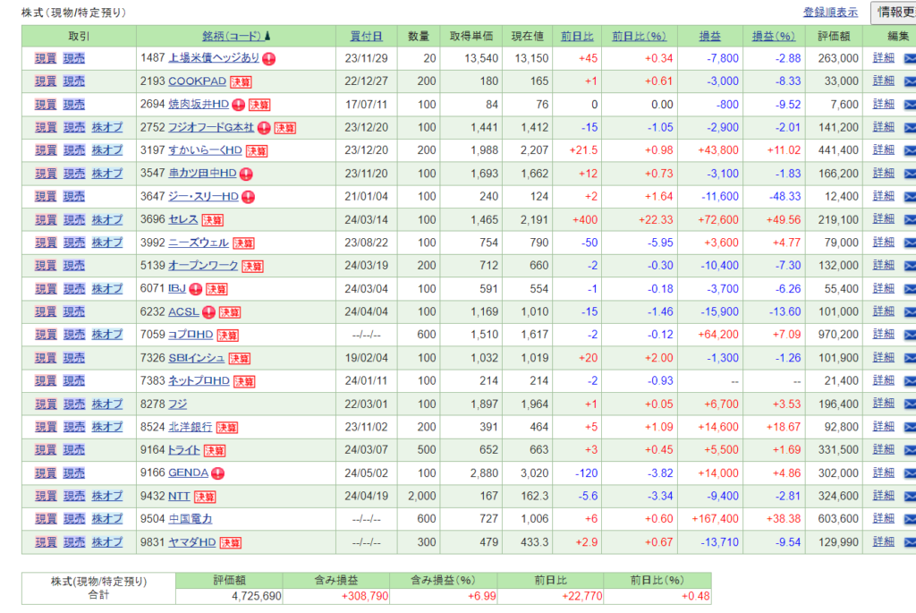Sort holdings by 前日比(%) column header
This screenshot has width=916, height=613.
point(640,36)
